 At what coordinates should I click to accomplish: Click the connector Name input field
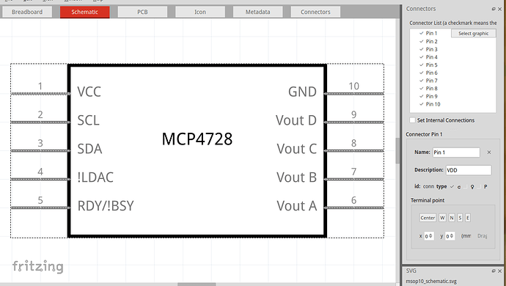[456, 153]
